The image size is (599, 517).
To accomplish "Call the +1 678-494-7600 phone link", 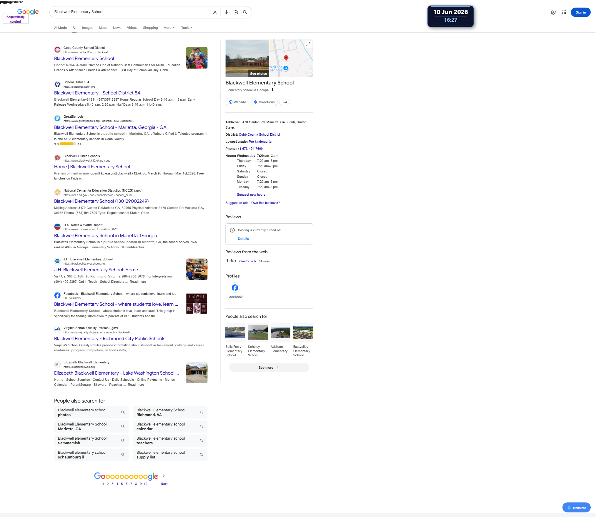I will pos(250,149).
